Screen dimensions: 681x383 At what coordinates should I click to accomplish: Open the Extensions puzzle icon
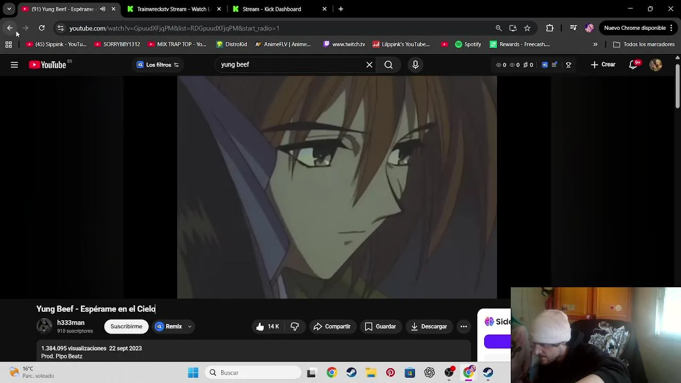tap(550, 28)
